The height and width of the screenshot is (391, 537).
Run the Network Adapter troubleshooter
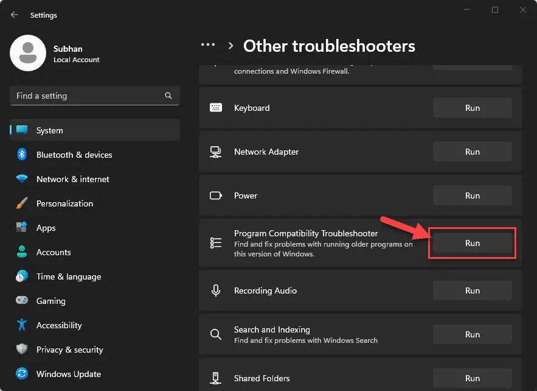[x=473, y=152]
